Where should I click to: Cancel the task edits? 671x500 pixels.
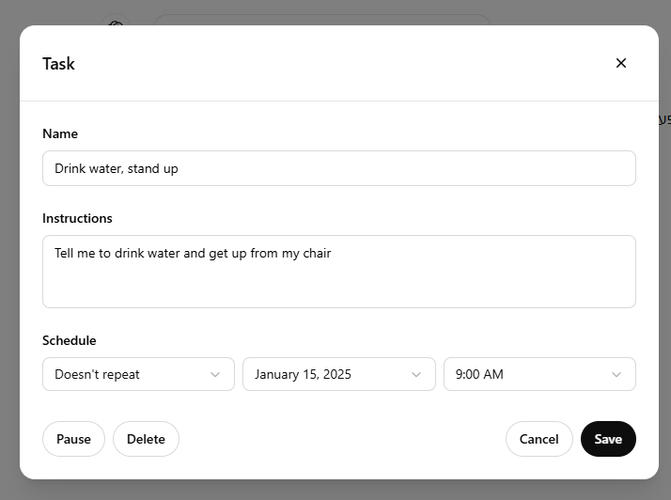(538, 439)
